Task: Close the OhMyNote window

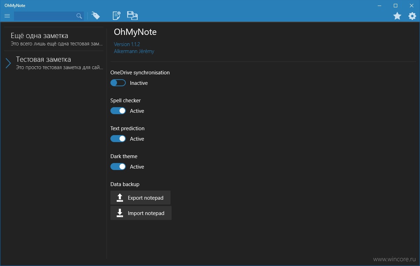Action: pos(412,6)
